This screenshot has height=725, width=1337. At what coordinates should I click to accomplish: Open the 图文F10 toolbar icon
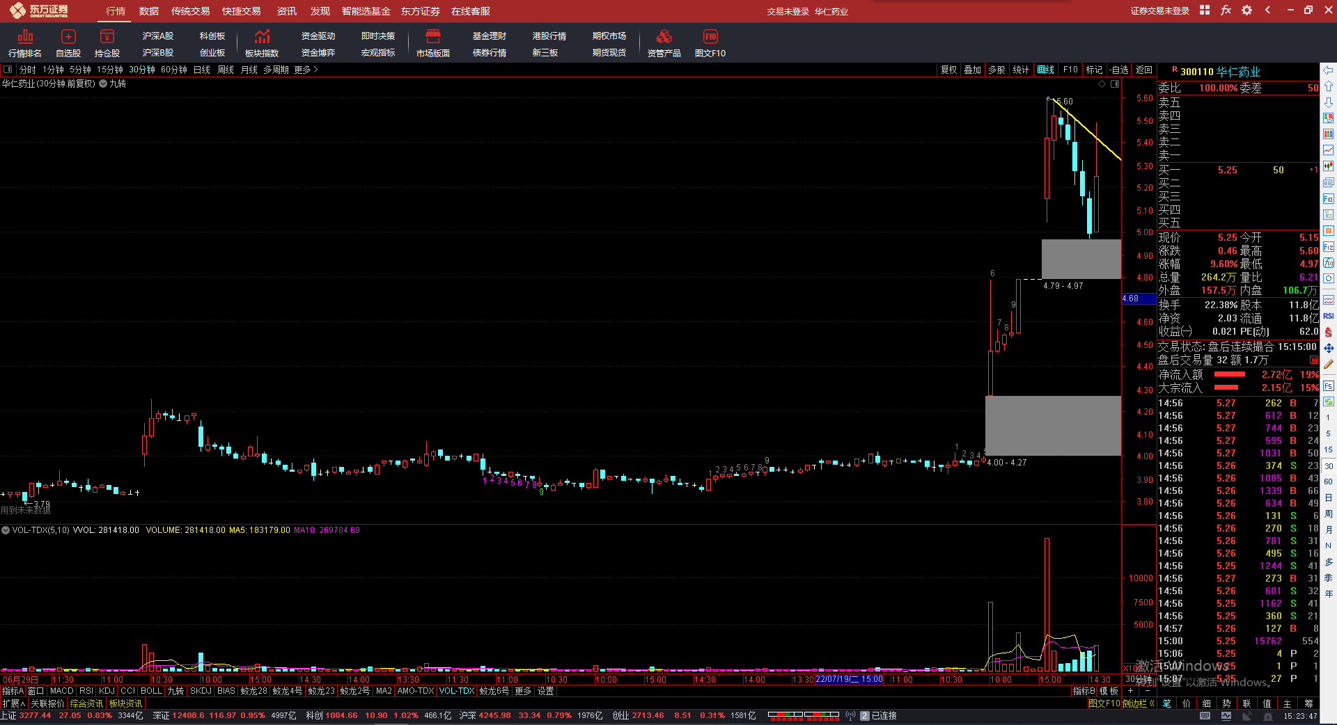(710, 43)
